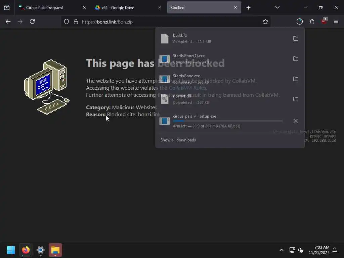Open the build.7z download entry
344x258 pixels.
[223, 39]
